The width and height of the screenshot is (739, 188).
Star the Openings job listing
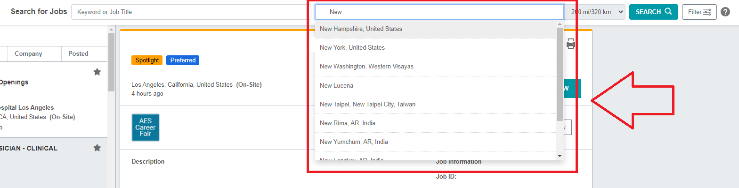(97, 72)
